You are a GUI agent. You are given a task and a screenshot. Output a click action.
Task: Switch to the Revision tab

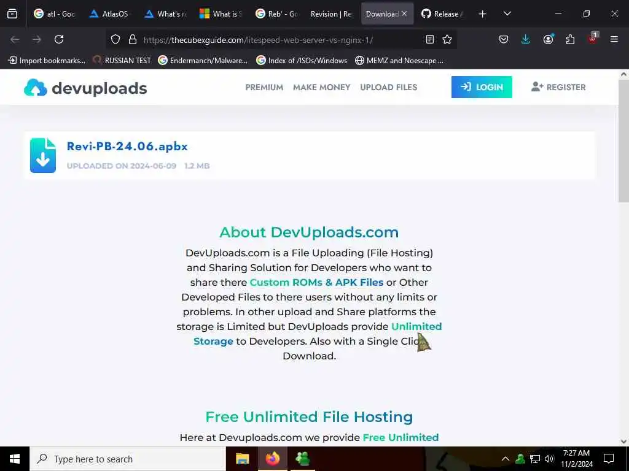tap(331, 13)
